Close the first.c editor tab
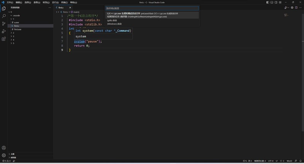The height and width of the screenshot is (164, 304). point(70,8)
